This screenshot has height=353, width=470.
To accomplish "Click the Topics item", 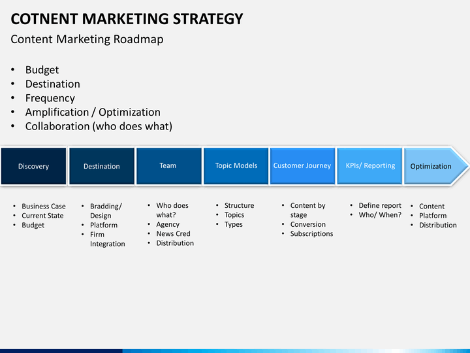I will pyautogui.click(x=234, y=215).
